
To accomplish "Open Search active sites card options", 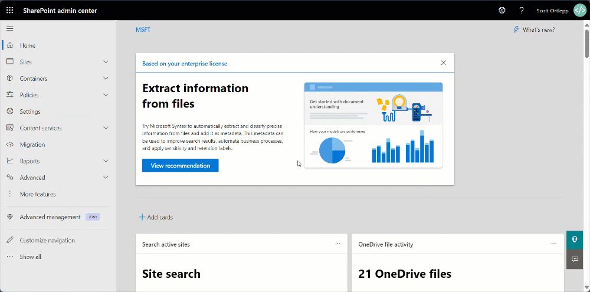I will (x=338, y=244).
